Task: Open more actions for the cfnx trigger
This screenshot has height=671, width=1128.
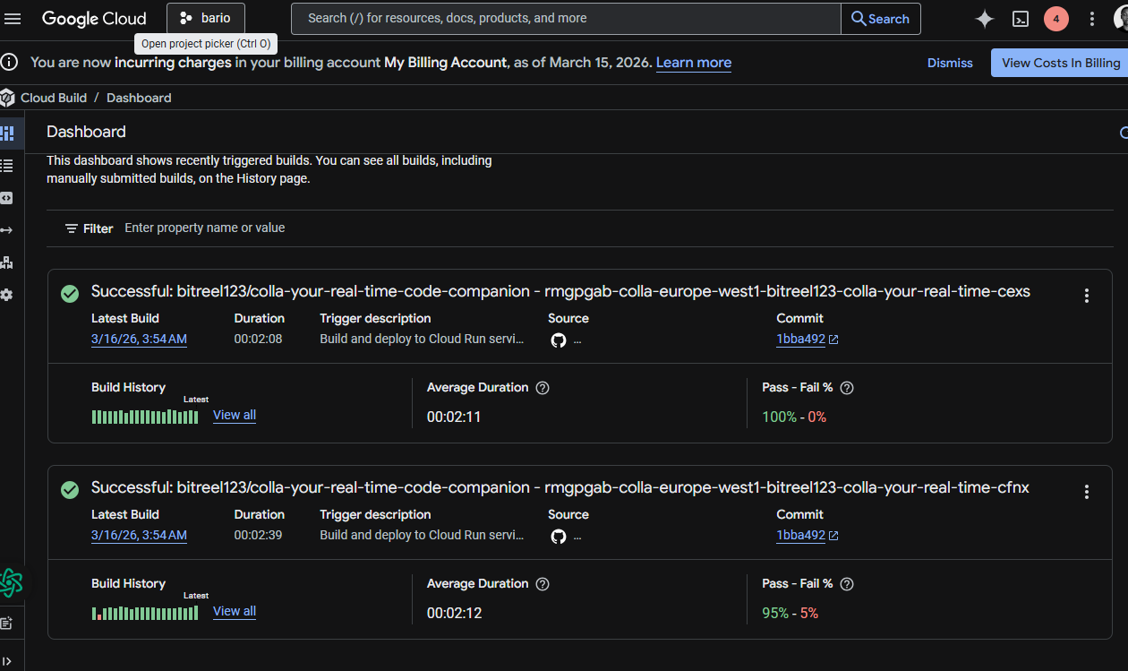Action: (x=1087, y=492)
